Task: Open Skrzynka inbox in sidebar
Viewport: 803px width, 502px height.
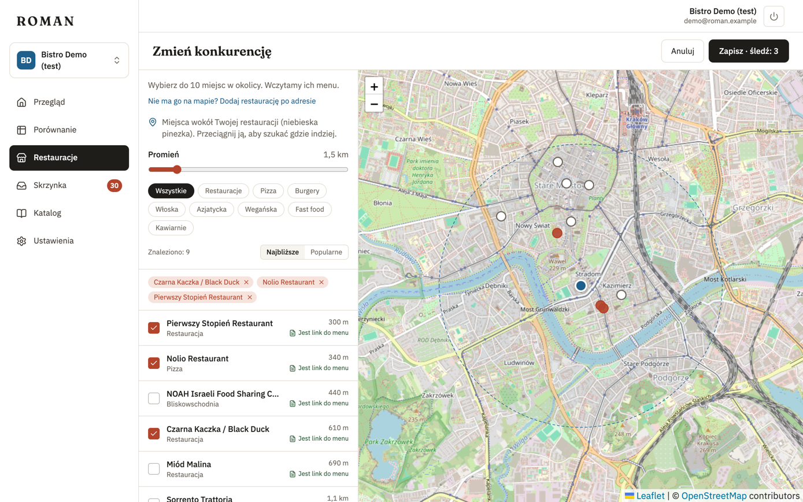Action: [x=69, y=186]
